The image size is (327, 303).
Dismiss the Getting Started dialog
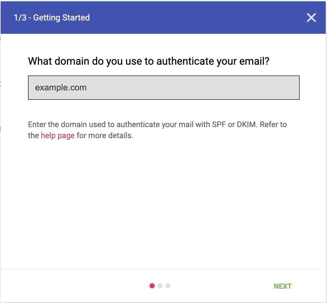tap(311, 18)
